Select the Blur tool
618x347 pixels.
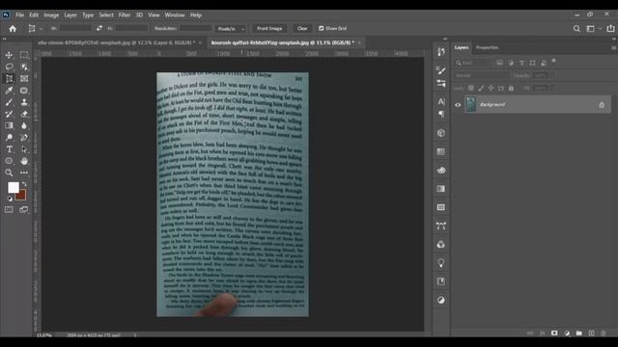point(24,125)
